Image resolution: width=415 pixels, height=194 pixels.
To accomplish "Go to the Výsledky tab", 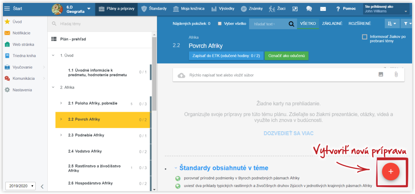I will [223, 9].
